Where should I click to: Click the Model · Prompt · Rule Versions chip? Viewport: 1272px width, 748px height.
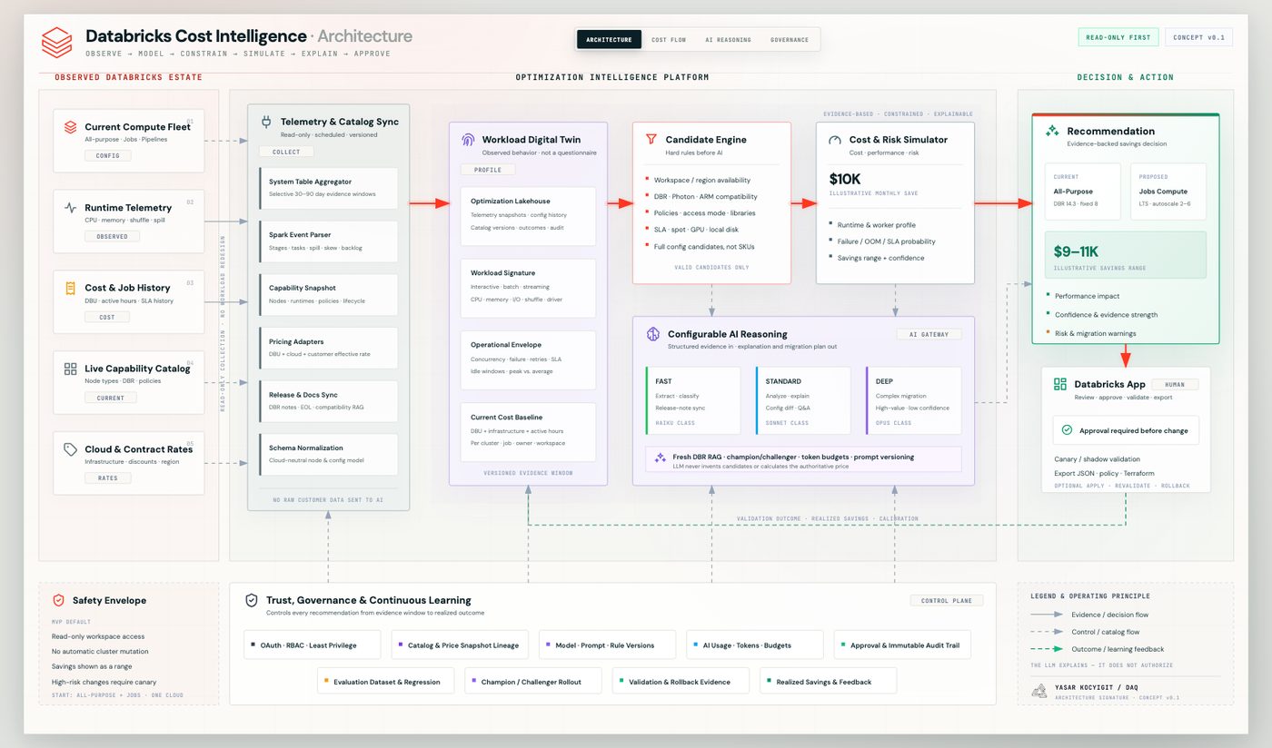[x=607, y=645]
